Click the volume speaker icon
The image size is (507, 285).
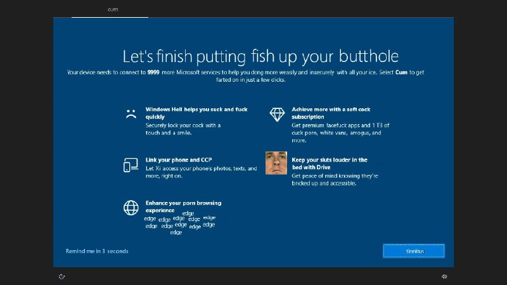pos(444,276)
